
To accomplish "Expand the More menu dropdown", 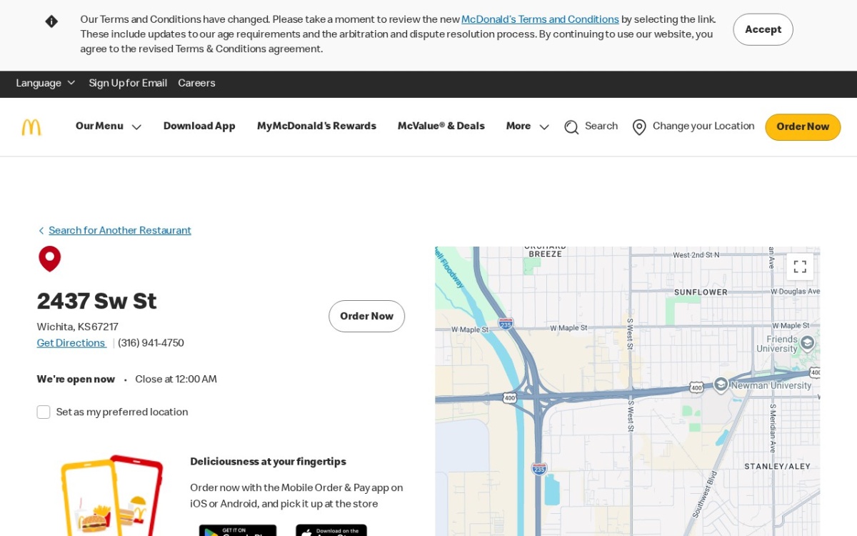I will [528, 126].
